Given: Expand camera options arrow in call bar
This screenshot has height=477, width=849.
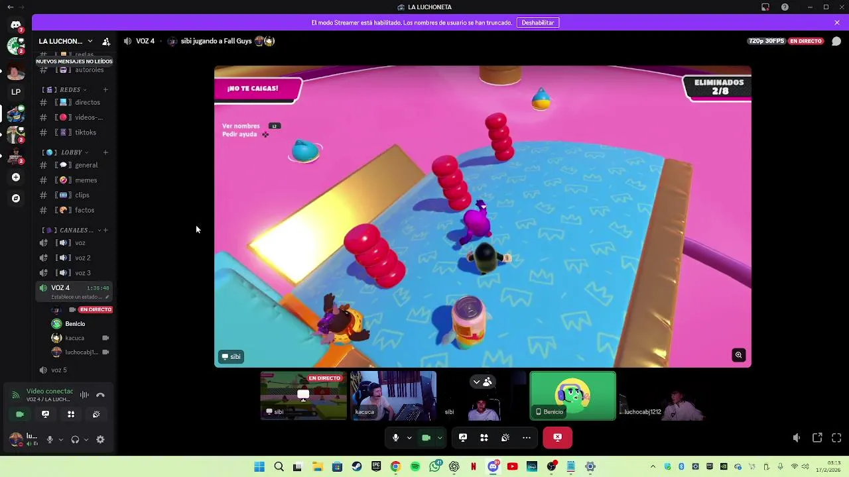Looking at the screenshot, I should pos(440,437).
